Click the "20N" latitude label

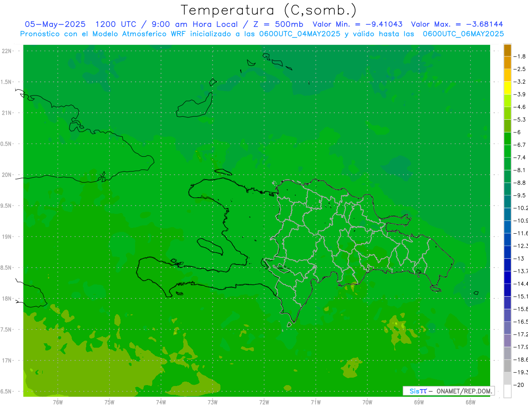coord(6,175)
